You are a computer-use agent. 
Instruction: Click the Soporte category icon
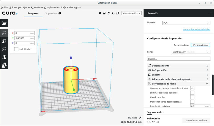click(x=150, y=75)
